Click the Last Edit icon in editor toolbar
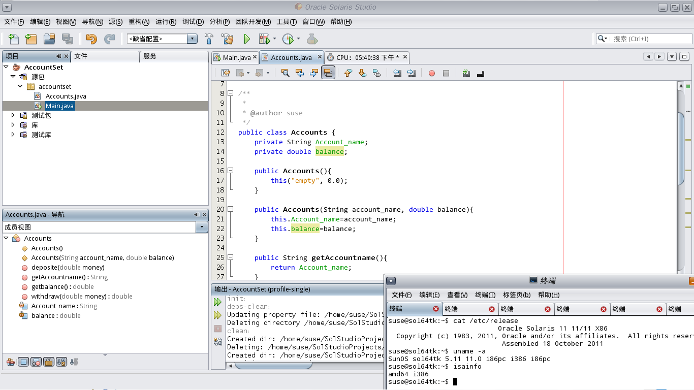The height and width of the screenshot is (390, 694). point(226,73)
